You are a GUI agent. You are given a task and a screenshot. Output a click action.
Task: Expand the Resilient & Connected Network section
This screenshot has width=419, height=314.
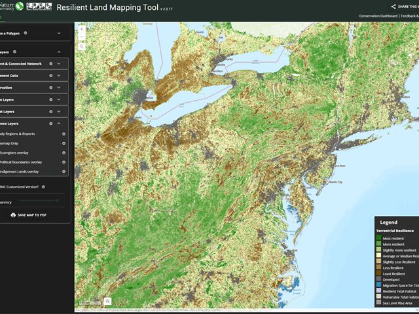[59, 63]
